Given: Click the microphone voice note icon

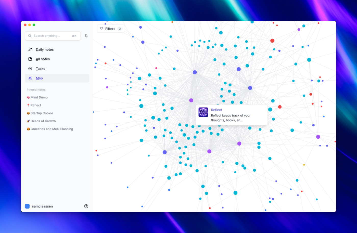Looking at the screenshot, I should tap(86, 36).
